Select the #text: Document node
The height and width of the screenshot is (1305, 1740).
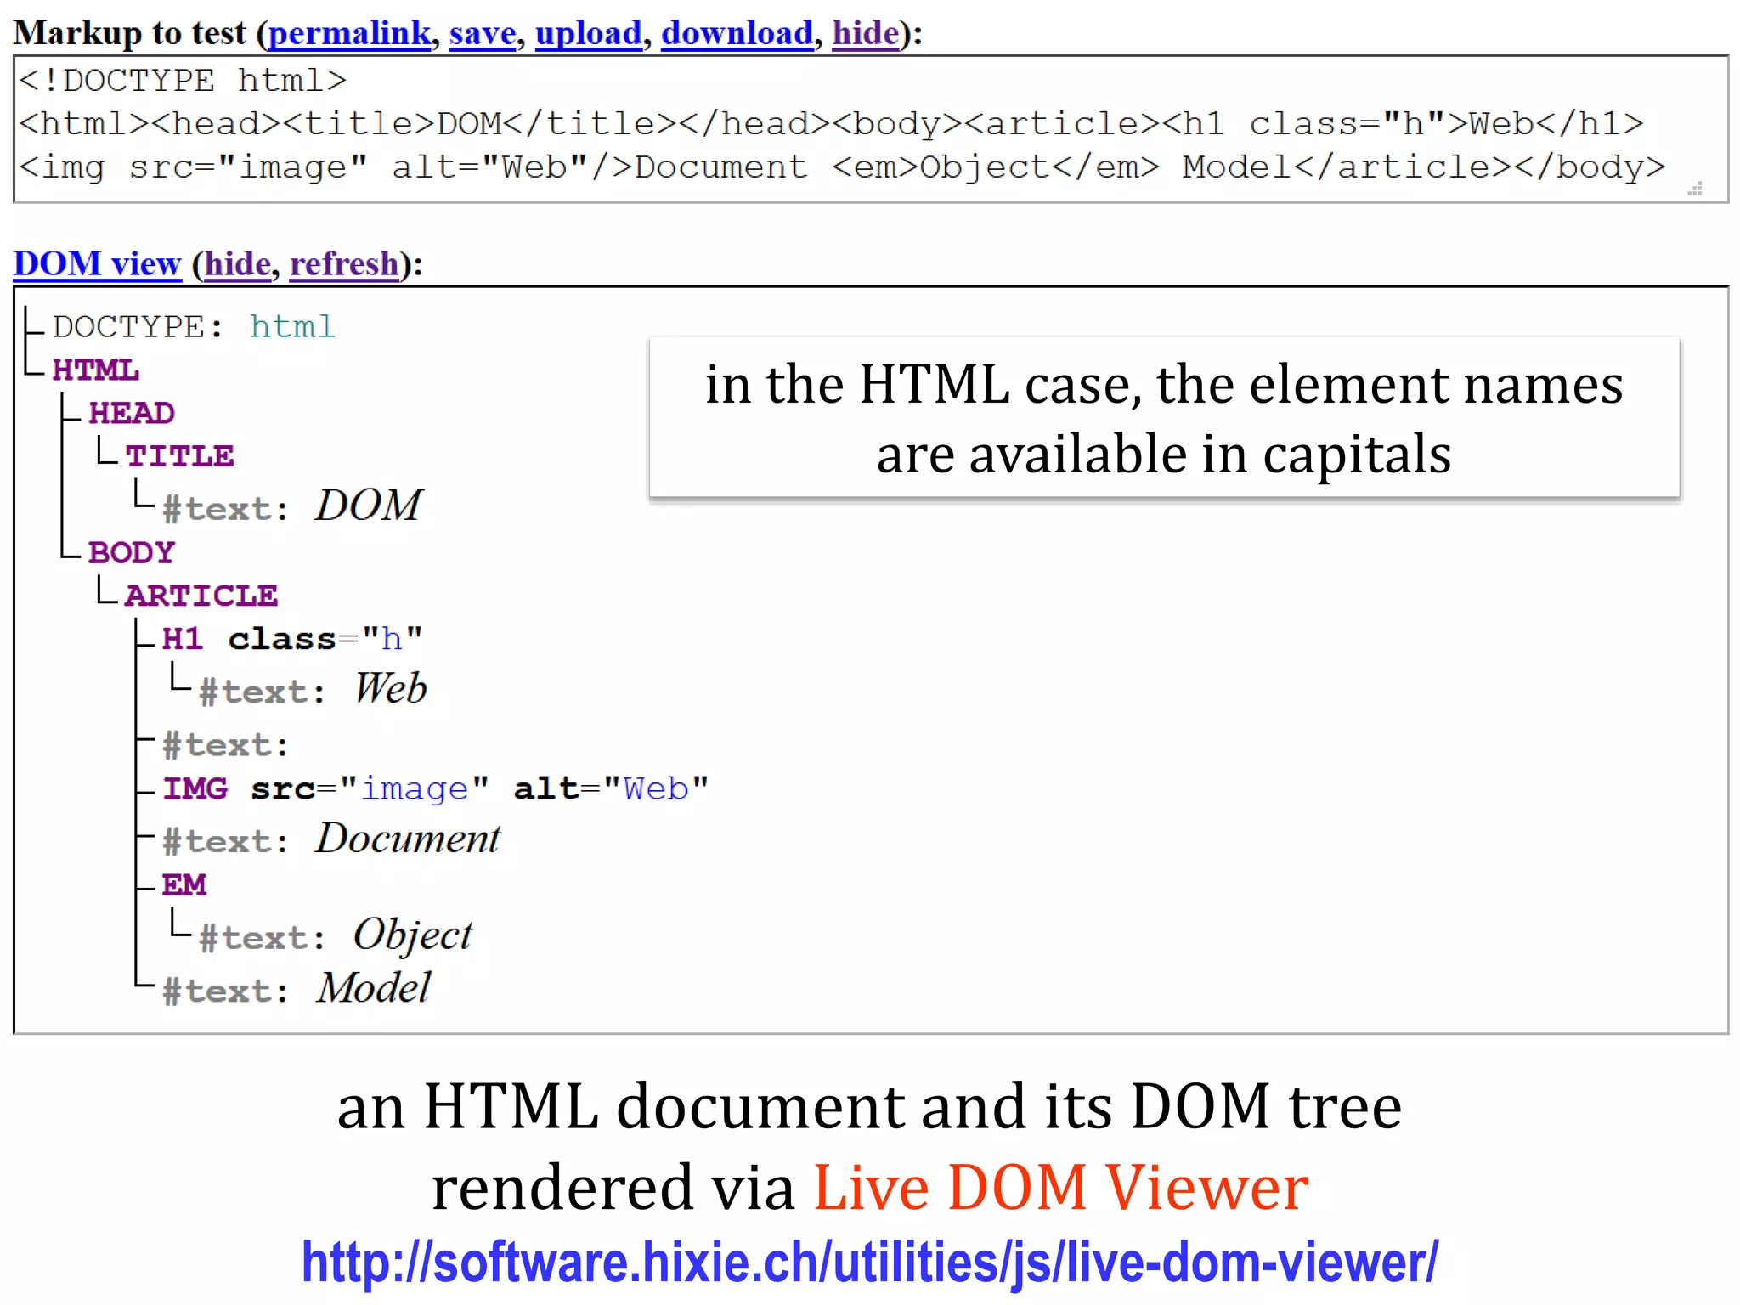[331, 839]
